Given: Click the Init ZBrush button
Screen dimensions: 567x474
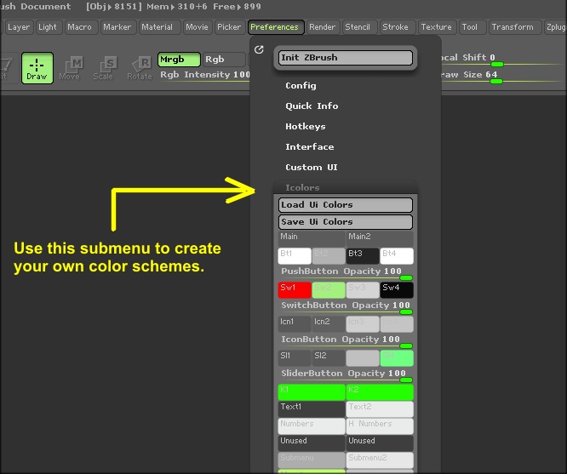Looking at the screenshot, I should coord(346,58).
